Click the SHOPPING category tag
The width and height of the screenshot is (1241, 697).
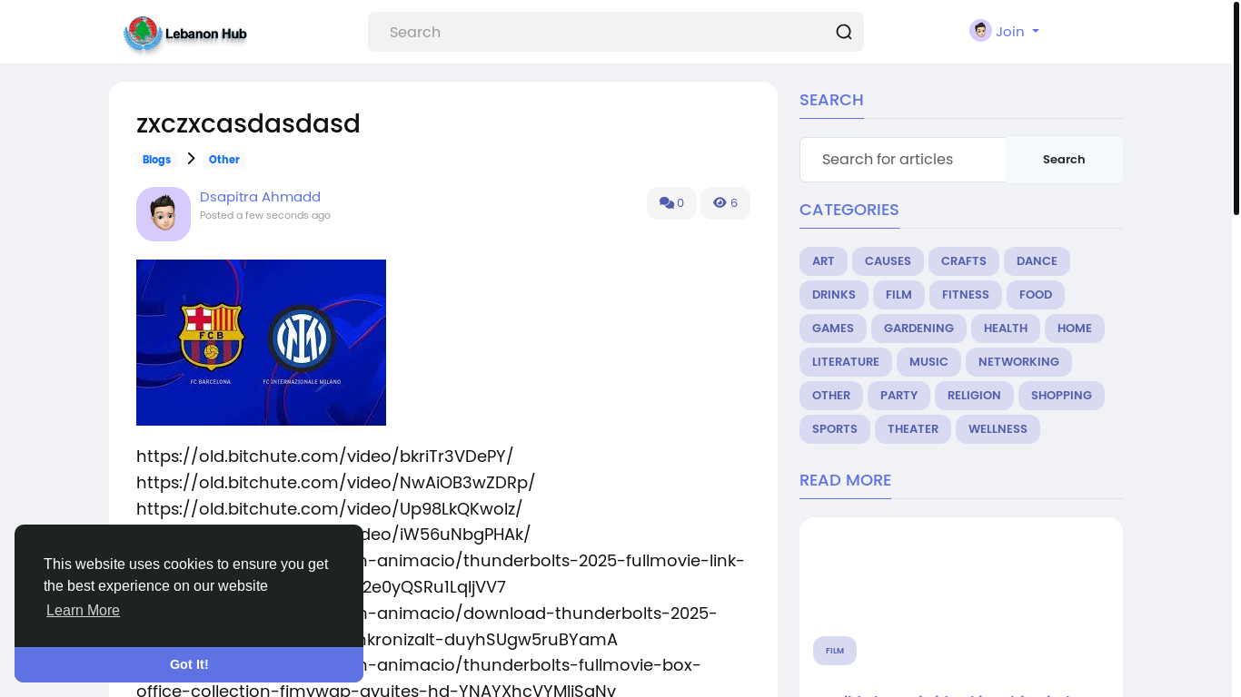point(1061,396)
